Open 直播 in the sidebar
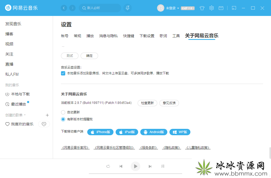The height and width of the screenshot is (178, 271). (9, 64)
